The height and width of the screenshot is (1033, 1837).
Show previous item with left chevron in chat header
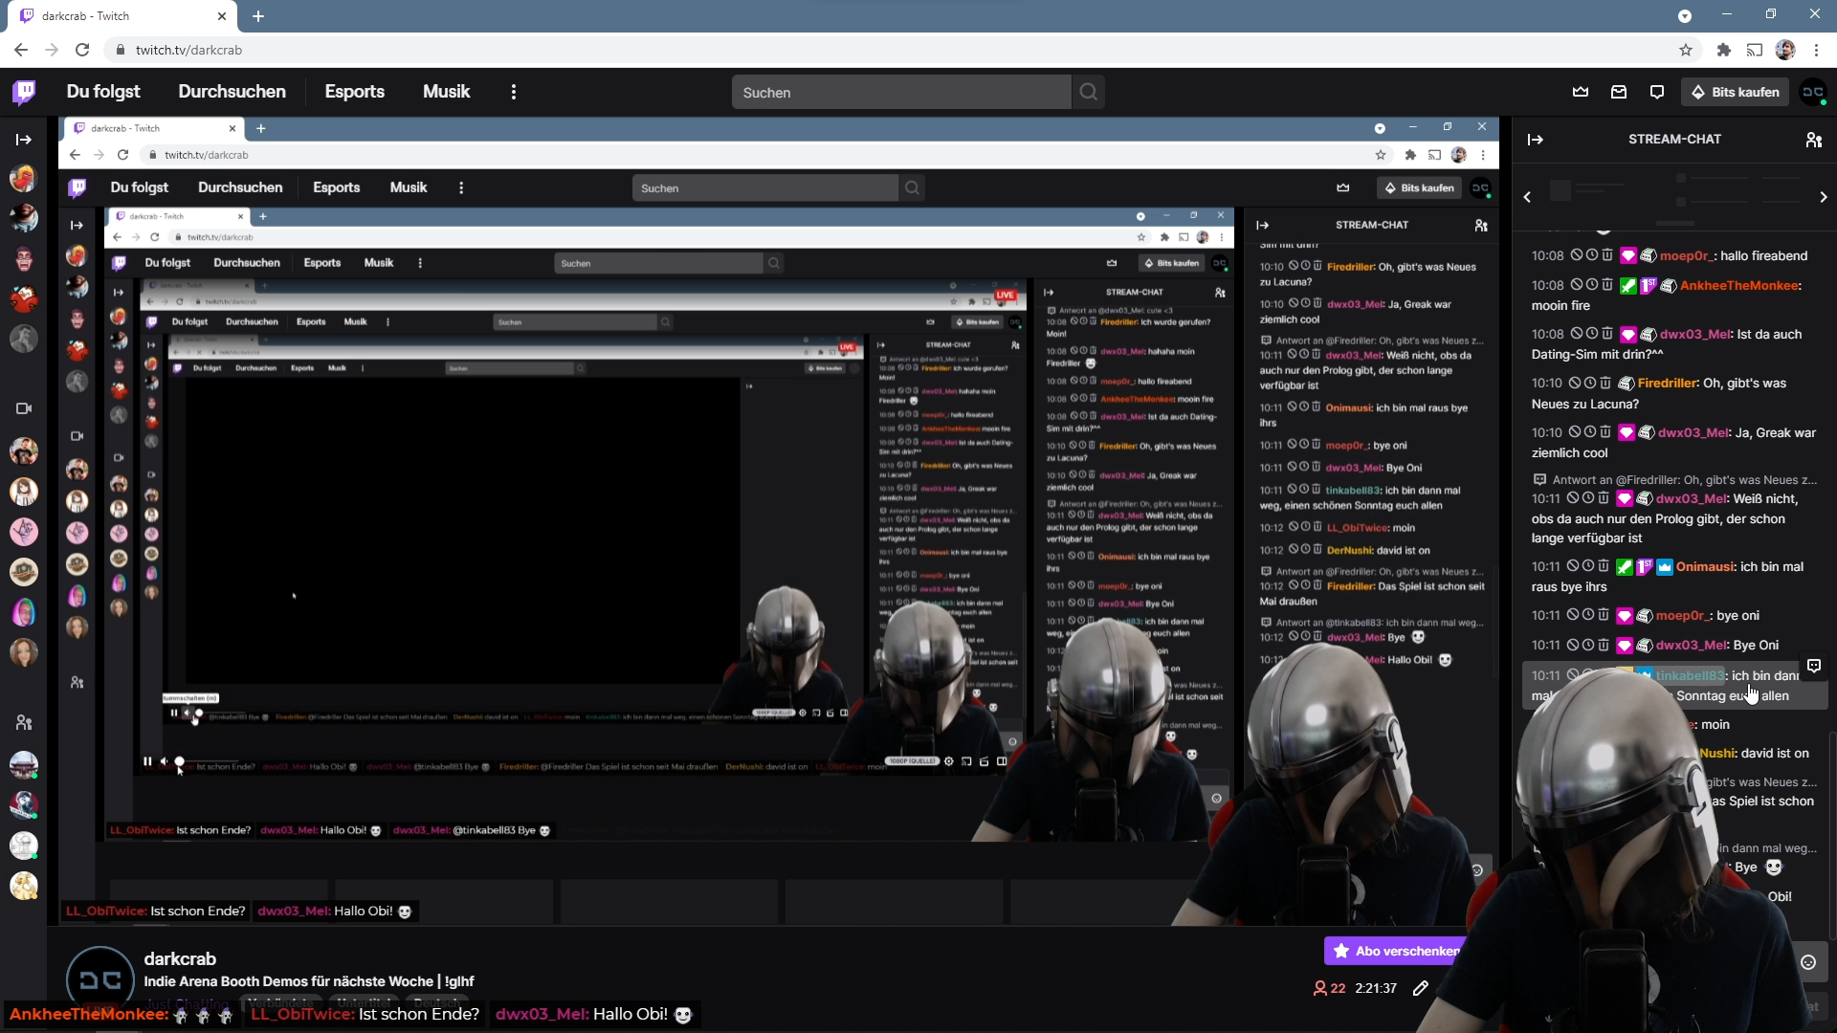1528,197
